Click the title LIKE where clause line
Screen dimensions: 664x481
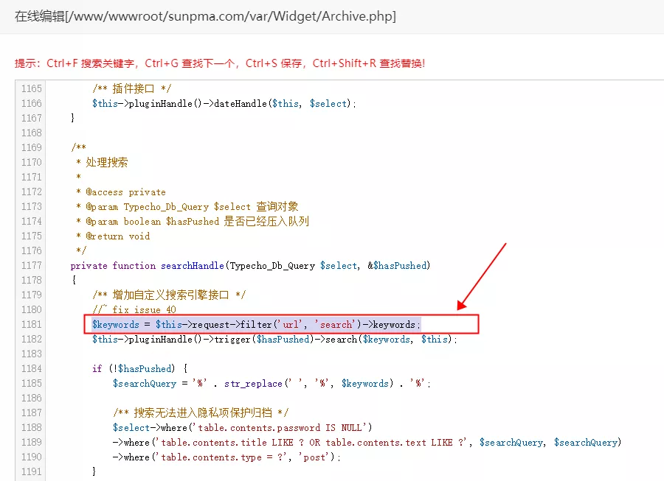point(367,443)
